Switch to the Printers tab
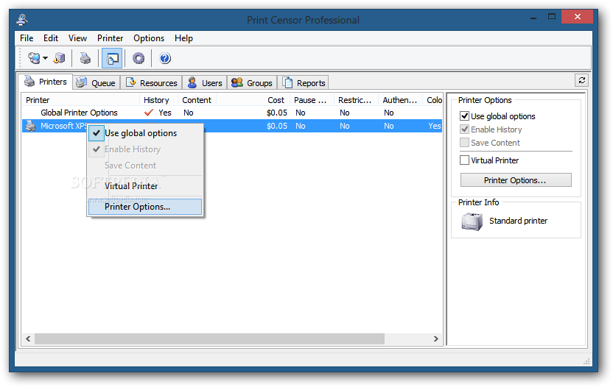613x387 pixels. tap(46, 82)
